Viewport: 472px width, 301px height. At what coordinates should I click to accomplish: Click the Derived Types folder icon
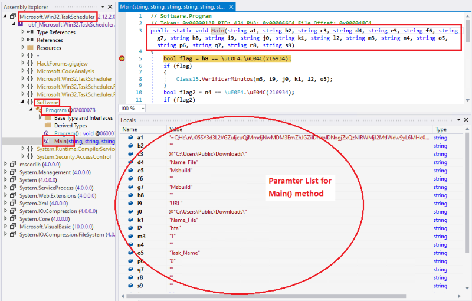pos(47,126)
